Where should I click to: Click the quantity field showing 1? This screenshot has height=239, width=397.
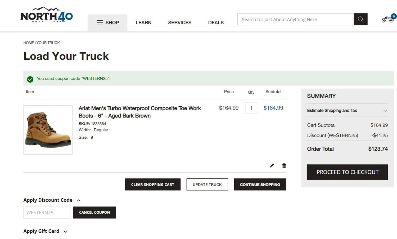tap(251, 108)
